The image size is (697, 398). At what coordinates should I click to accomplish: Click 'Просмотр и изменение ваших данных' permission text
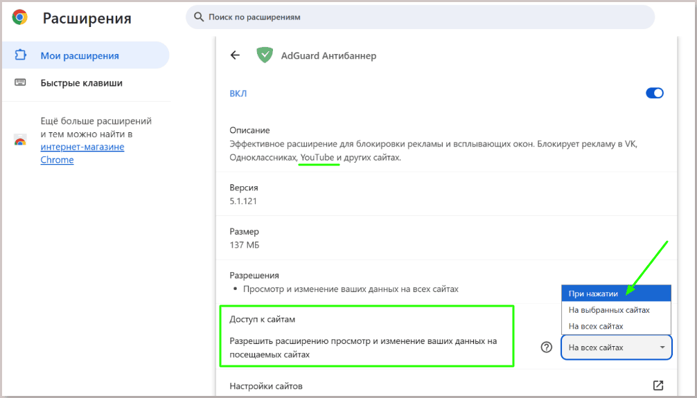(x=351, y=289)
